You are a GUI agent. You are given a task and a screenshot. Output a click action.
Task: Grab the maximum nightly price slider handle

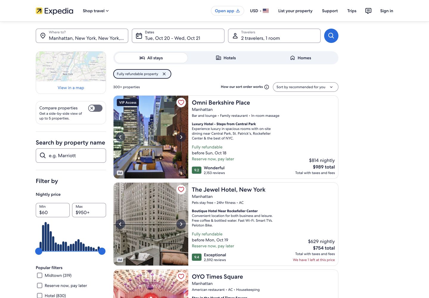pos(102,251)
